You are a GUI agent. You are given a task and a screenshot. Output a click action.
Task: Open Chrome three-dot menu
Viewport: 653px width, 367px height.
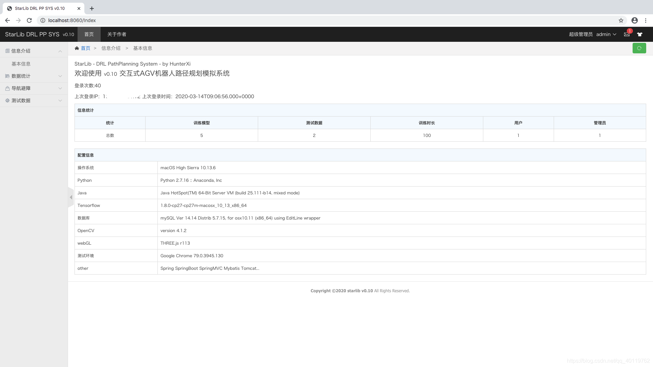click(x=646, y=20)
